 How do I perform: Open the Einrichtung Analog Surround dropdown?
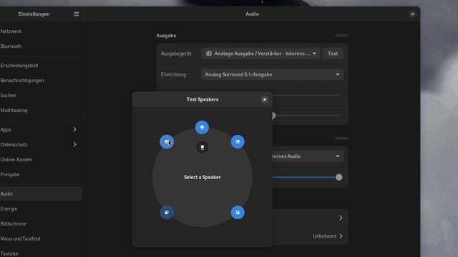pyautogui.click(x=272, y=74)
